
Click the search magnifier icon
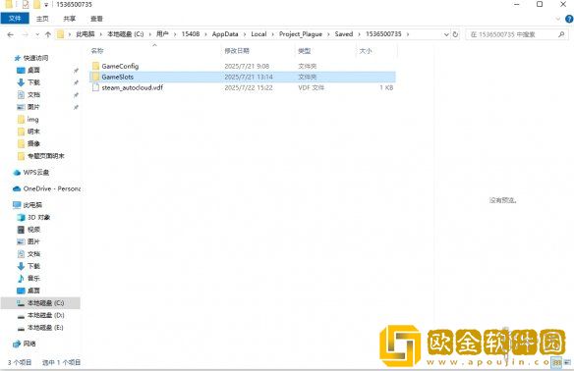click(x=561, y=34)
